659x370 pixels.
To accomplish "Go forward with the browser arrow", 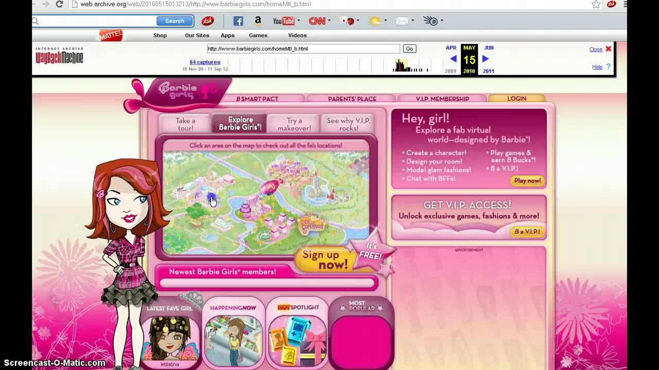I will point(45,4).
